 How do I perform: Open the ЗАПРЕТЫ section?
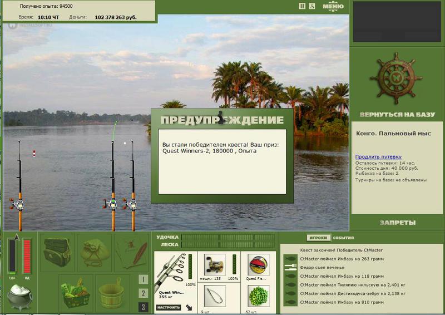point(397,223)
